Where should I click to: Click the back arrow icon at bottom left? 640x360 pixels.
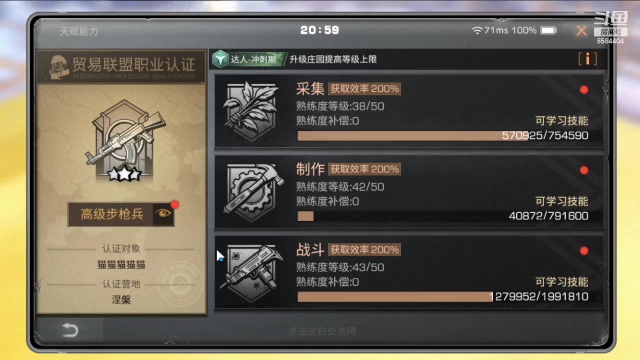[70, 330]
